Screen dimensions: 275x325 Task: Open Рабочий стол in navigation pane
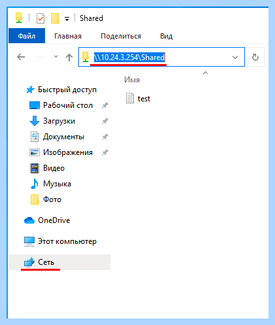(68, 105)
